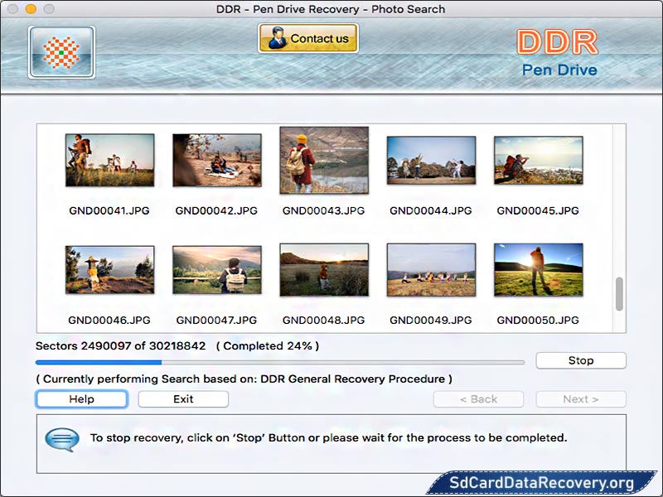Exit the application
The image size is (663, 497).
pos(182,398)
